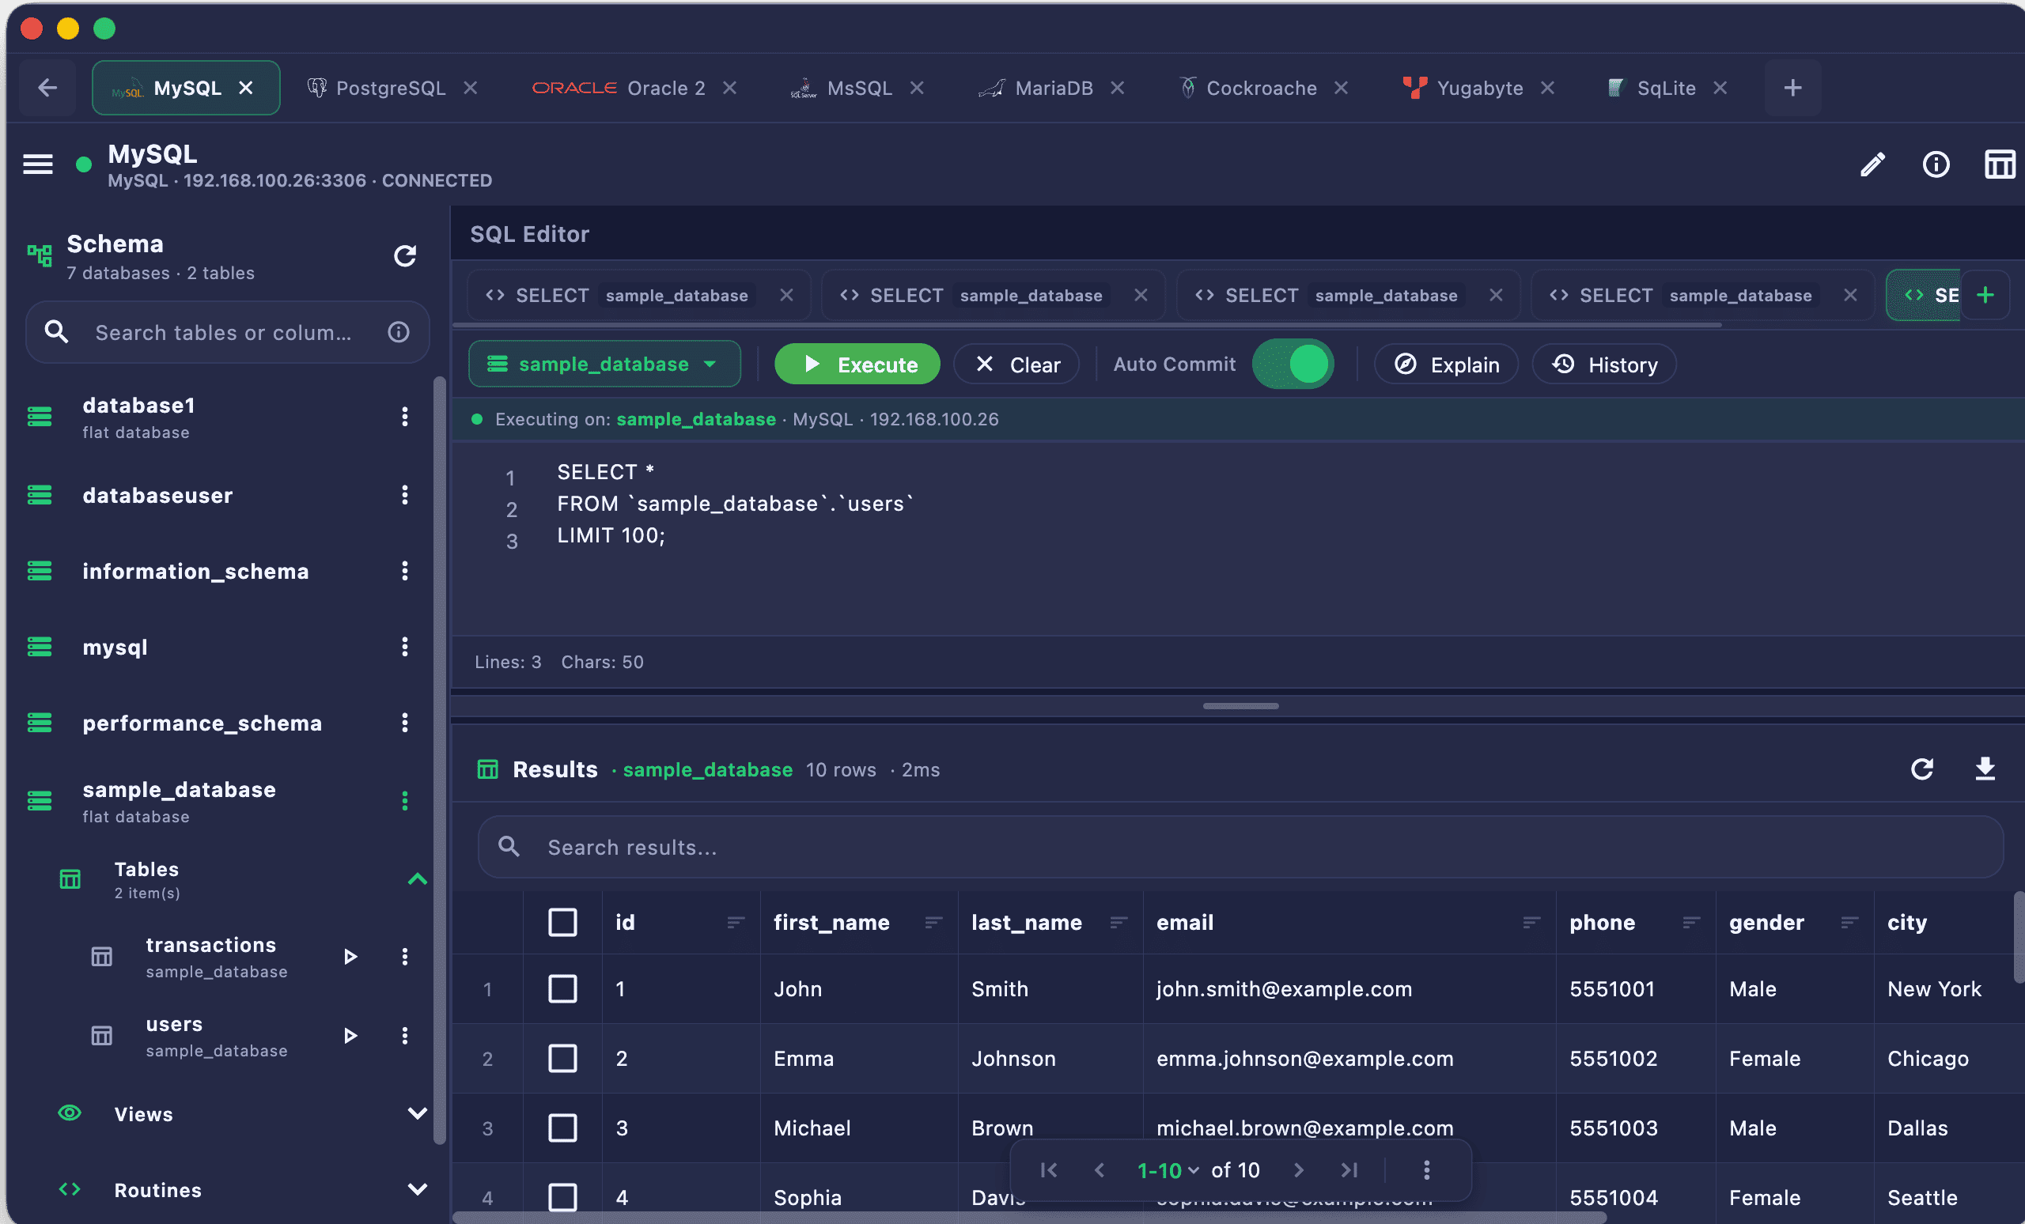Image resolution: width=2025 pixels, height=1224 pixels.
Task: Open the transactions table three-dot menu
Action: 404,956
